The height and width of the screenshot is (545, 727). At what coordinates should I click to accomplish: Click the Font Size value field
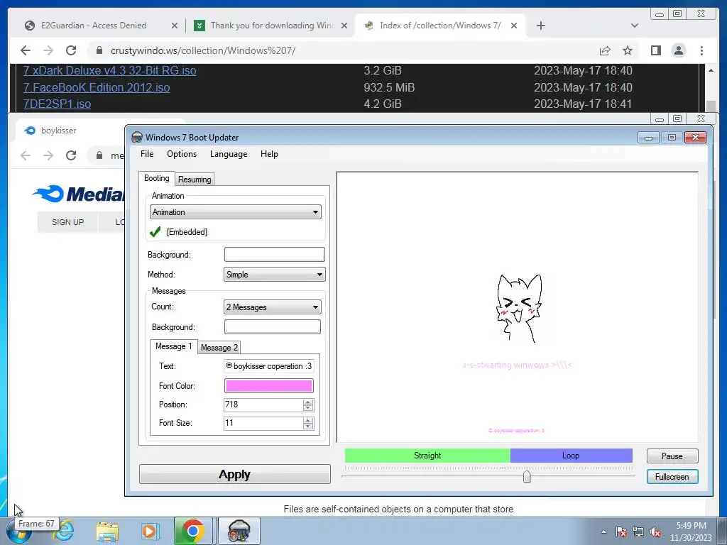tap(263, 423)
